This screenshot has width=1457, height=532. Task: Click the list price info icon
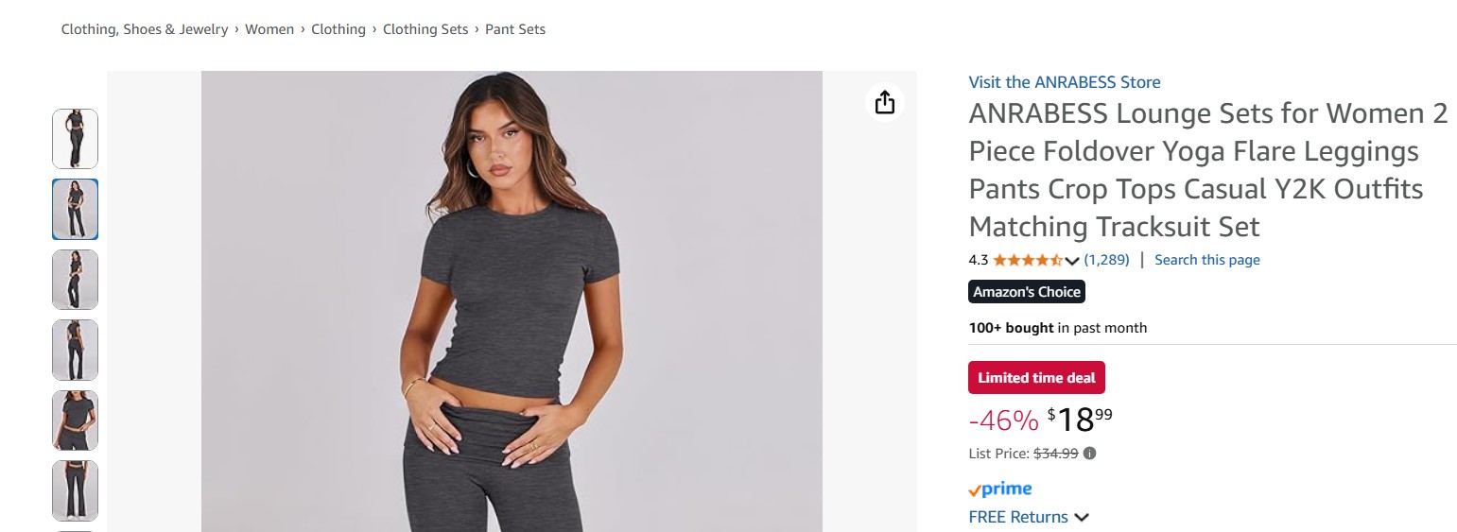click(x=1089, y=454)
